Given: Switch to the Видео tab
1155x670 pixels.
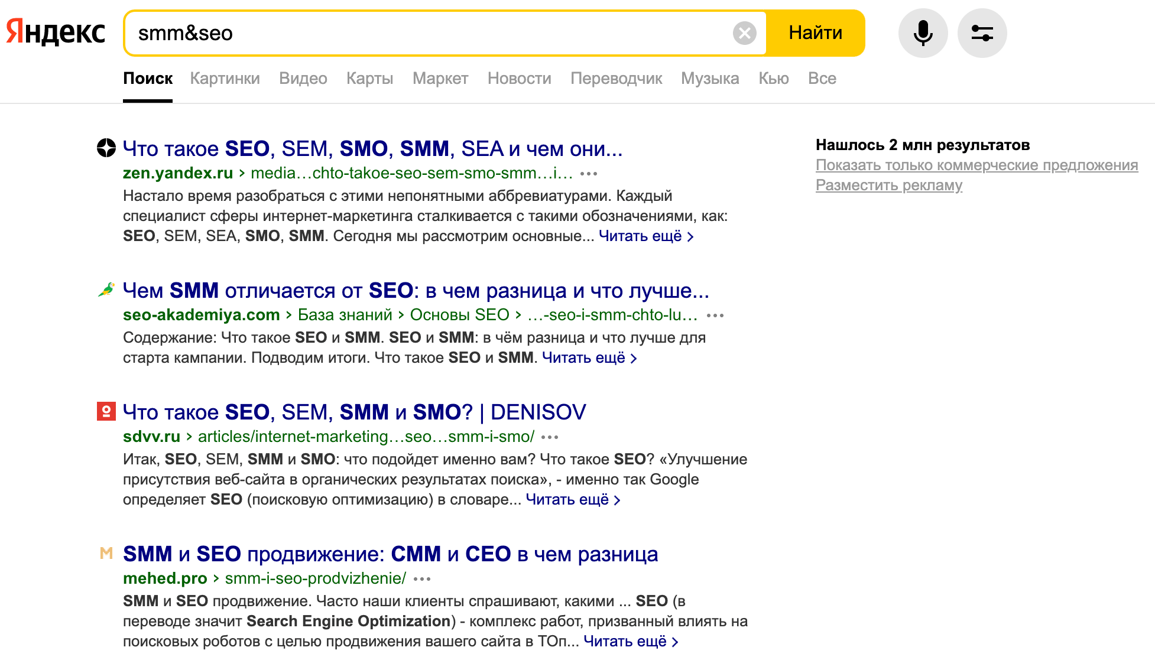Looking at the screenshot, I should [x=303, y=79].
